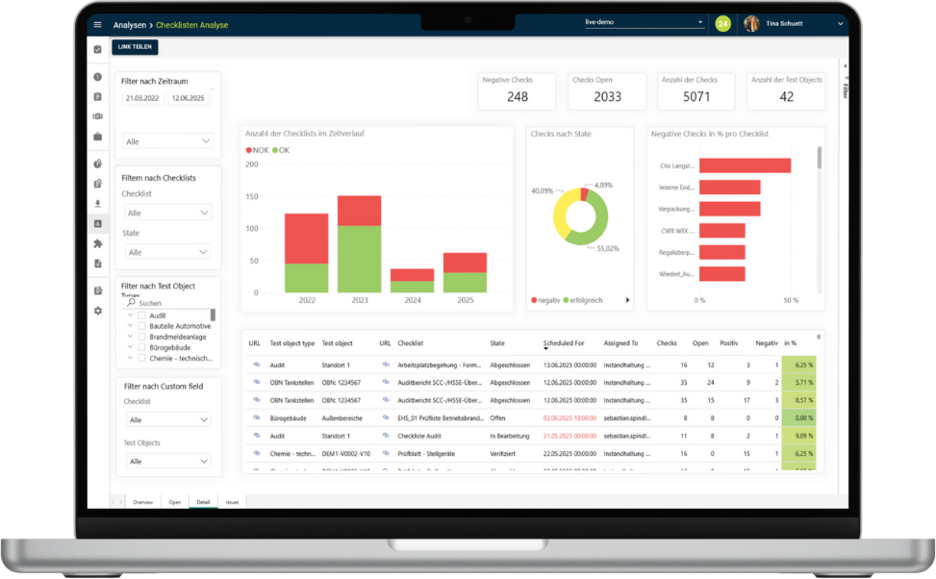Open the live-demo environment dropdown

click(645, 23)
